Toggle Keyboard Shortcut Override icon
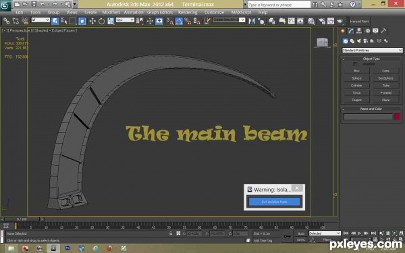Image resolution: width=405 pixels, height=253 pixels. (159, 21)
